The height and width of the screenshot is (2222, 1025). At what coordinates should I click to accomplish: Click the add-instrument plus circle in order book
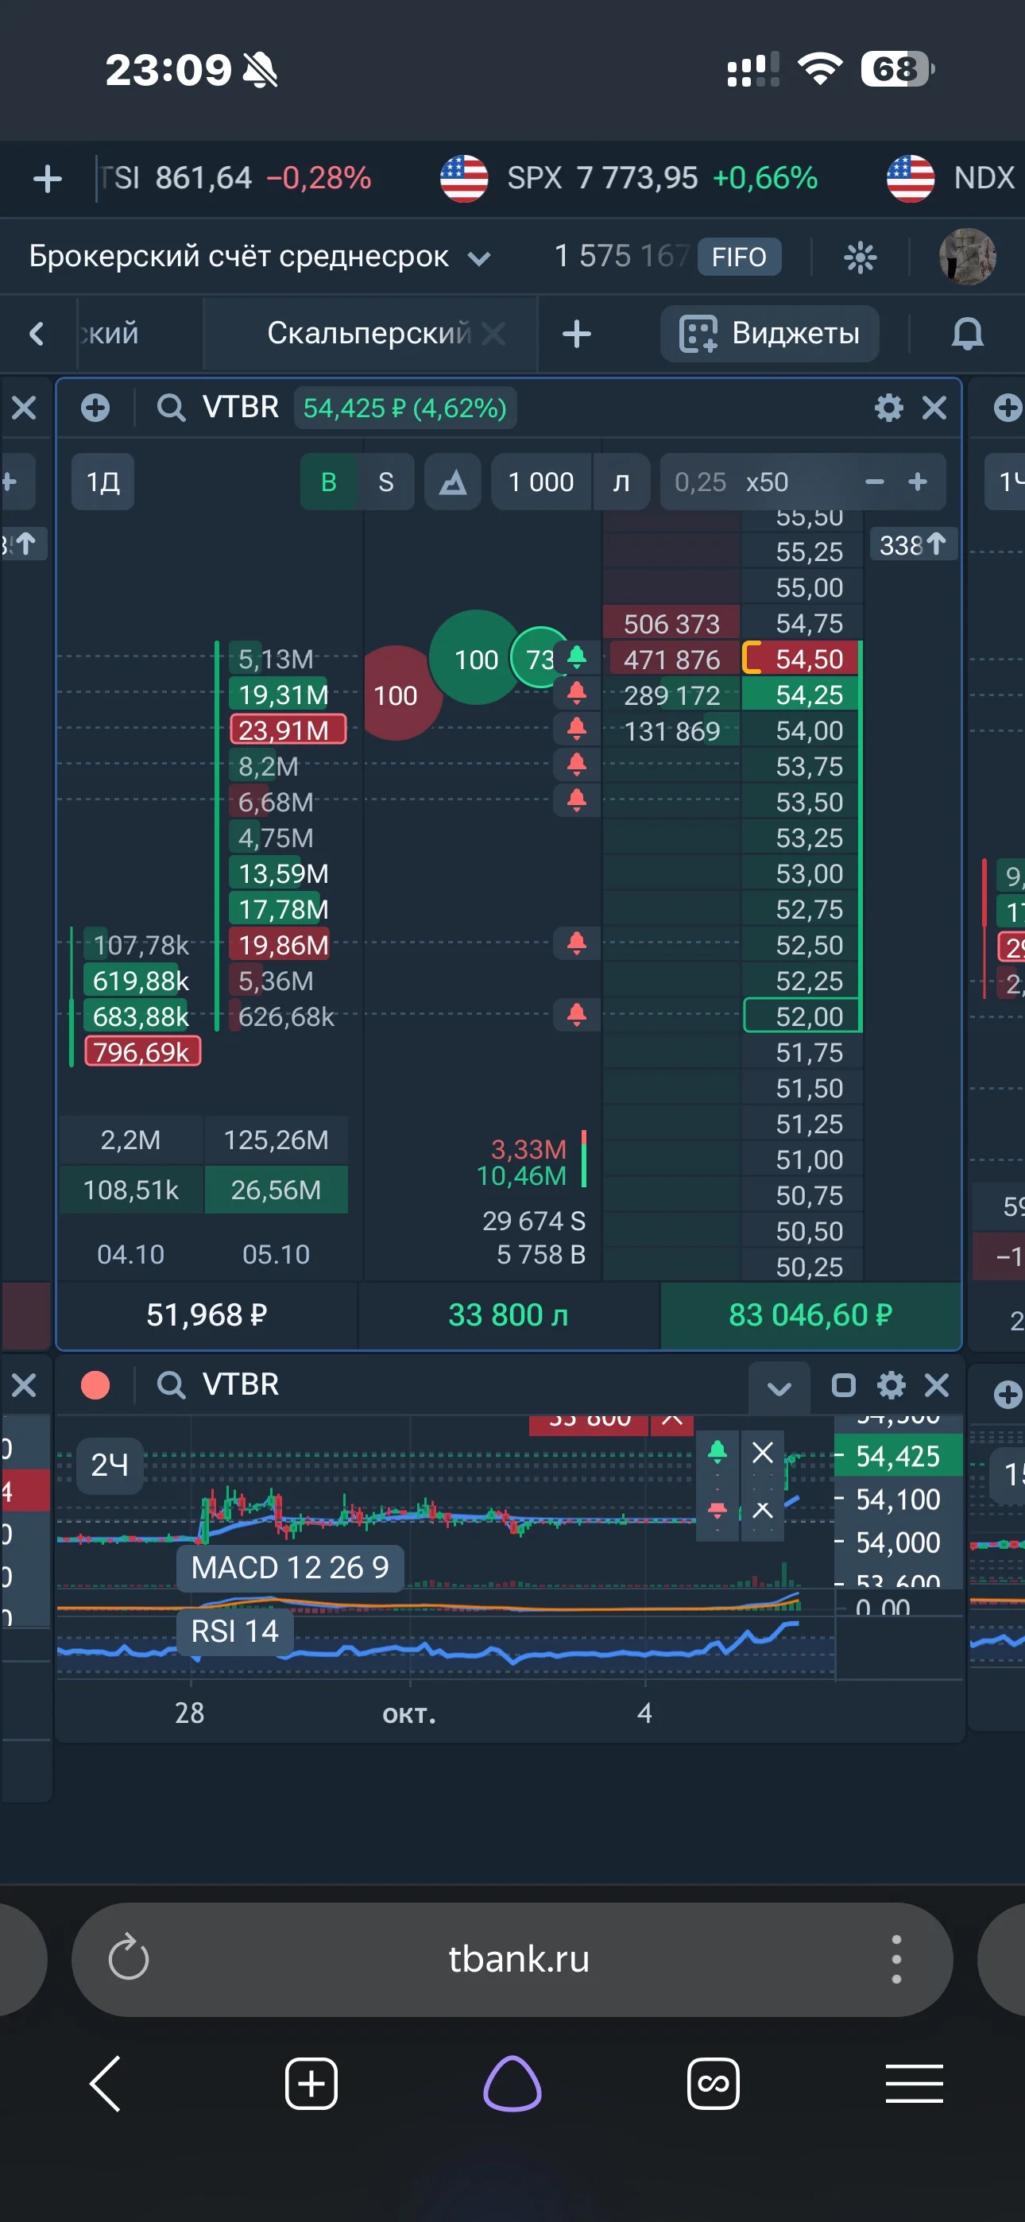coord(96,407)
